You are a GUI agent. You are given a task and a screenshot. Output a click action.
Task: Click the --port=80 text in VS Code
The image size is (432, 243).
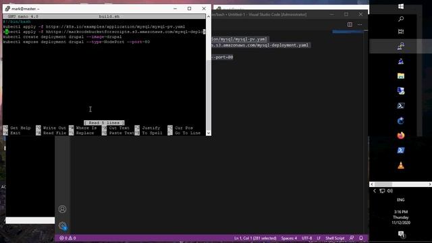[223, 57]
